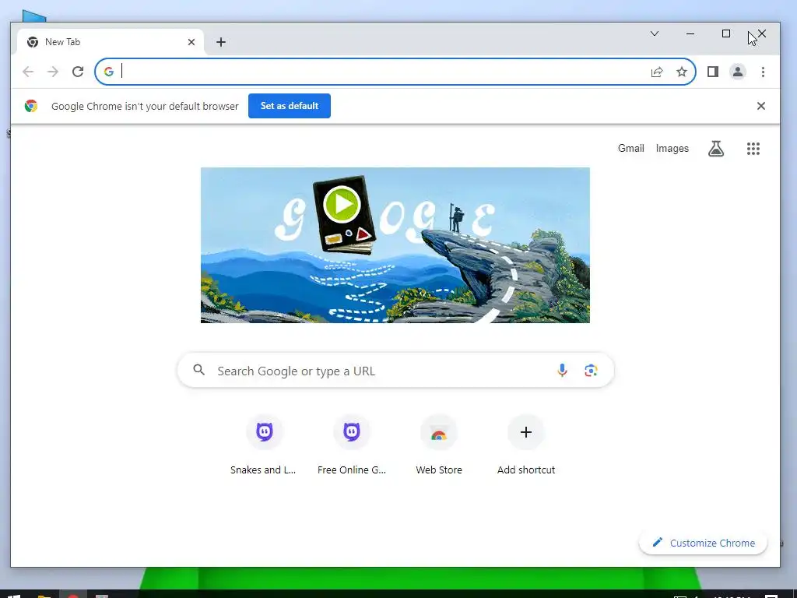The height and width of the screenshot is (598, 797).
Task: Dismiss the default browser notification bar
Action: coord(761,106)
